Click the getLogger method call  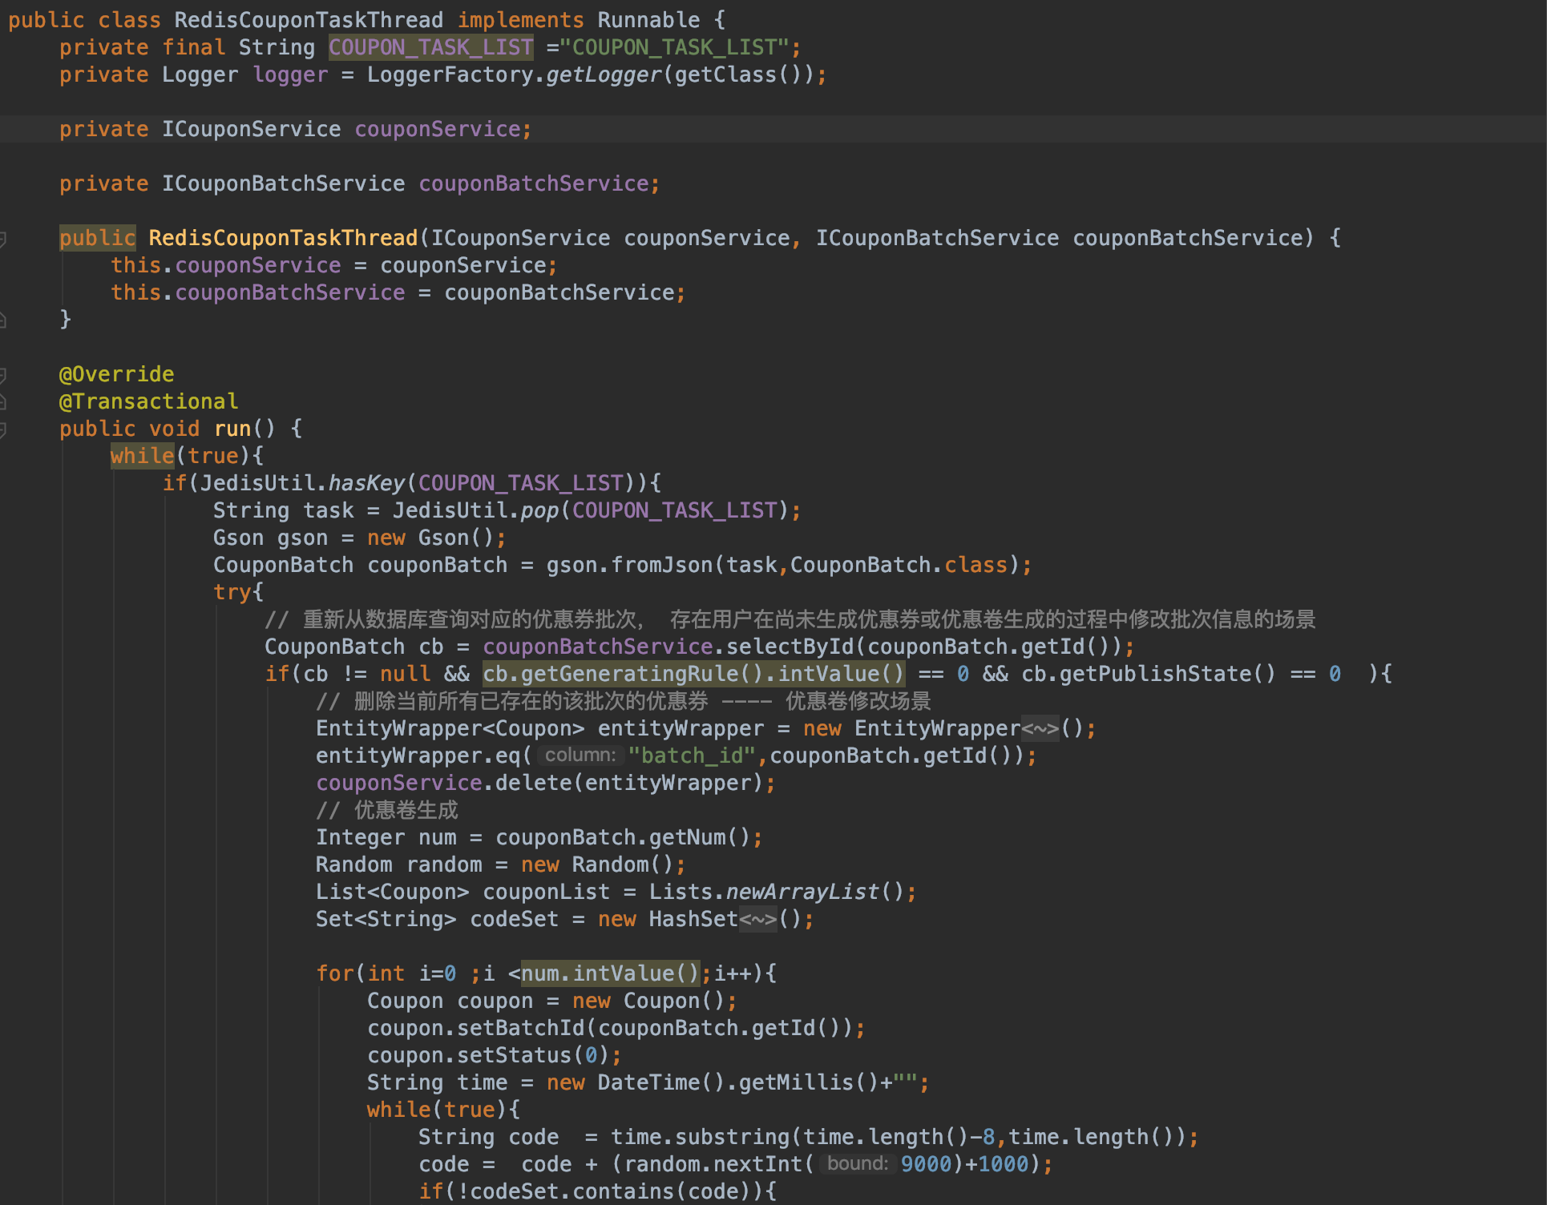(604, 75)
